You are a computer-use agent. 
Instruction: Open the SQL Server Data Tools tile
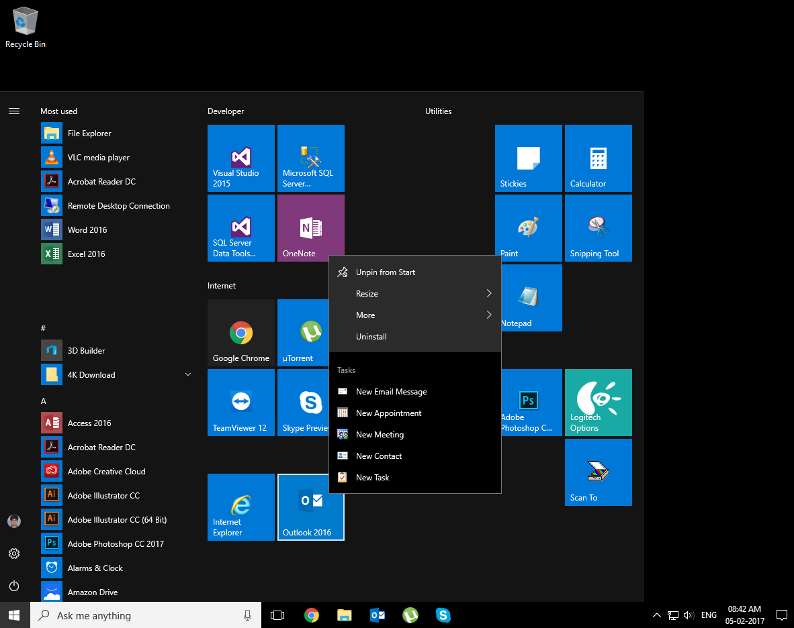pyautogui.click(x=241, y=228)
